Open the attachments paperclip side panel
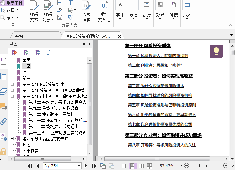This screenshot has height=170, width=235. click(x=4, y=121)
